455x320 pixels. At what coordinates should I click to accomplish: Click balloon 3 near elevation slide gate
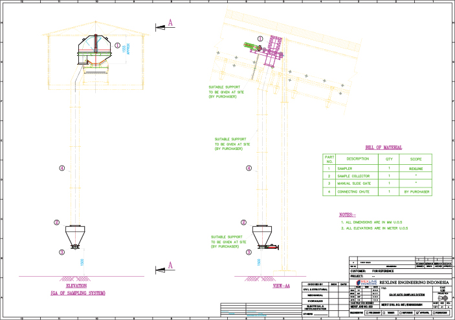pyautogui.click(x=61, y=253)
